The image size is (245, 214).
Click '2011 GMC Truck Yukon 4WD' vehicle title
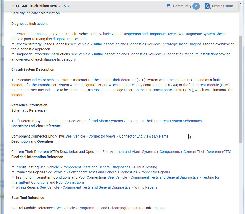coord(34,6)
